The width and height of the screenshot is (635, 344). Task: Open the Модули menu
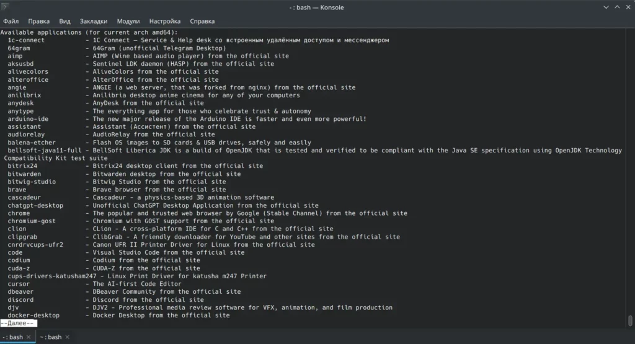click(128, 21)
